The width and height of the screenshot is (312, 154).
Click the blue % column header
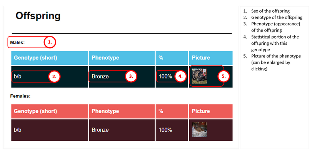click(172, 58)
